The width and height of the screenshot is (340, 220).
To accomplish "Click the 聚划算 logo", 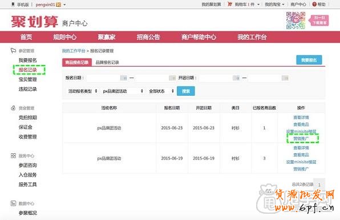I will [x=35, y=22].
